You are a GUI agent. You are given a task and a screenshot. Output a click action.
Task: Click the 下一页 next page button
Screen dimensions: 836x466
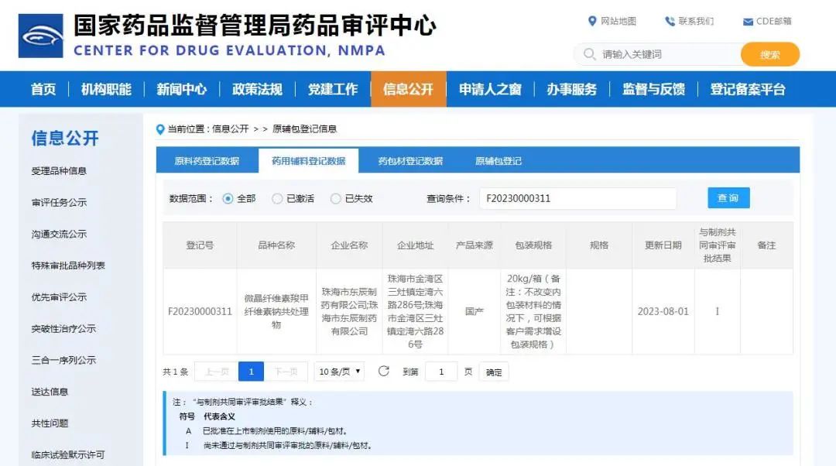point(286,372)
